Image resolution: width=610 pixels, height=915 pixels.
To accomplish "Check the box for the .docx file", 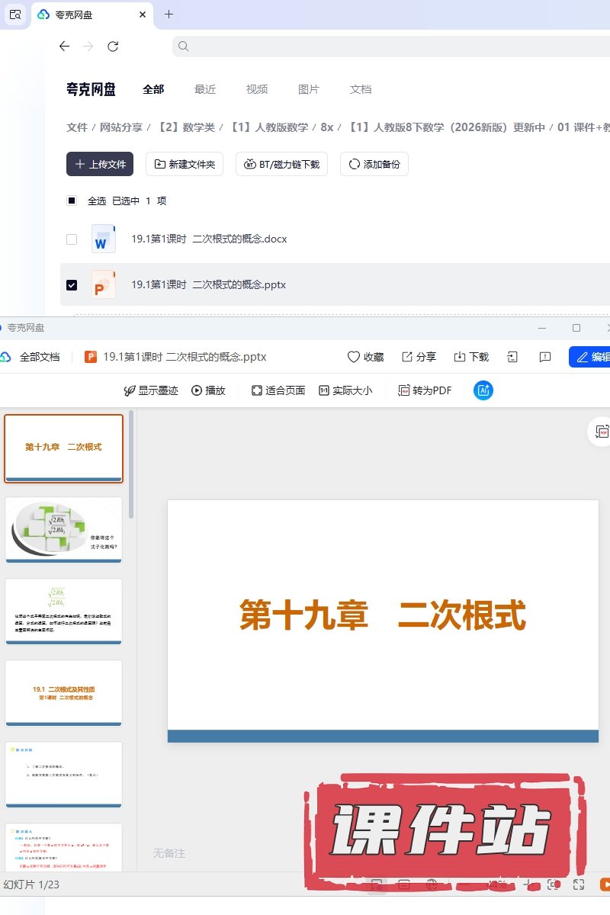I will click(72, 239).
